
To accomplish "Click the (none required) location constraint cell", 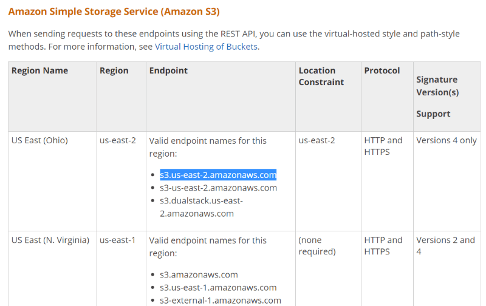I will click(x=317, y=246).
